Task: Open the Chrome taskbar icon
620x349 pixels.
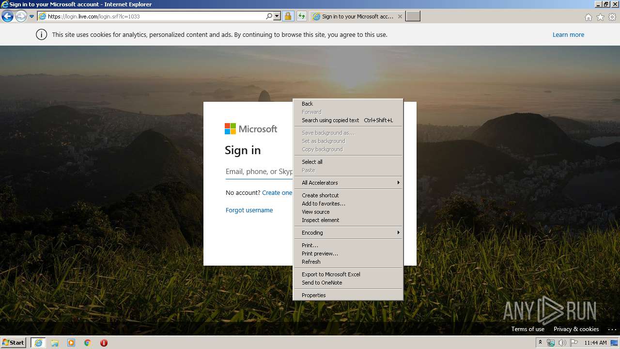Action: [x=88, y=343]
